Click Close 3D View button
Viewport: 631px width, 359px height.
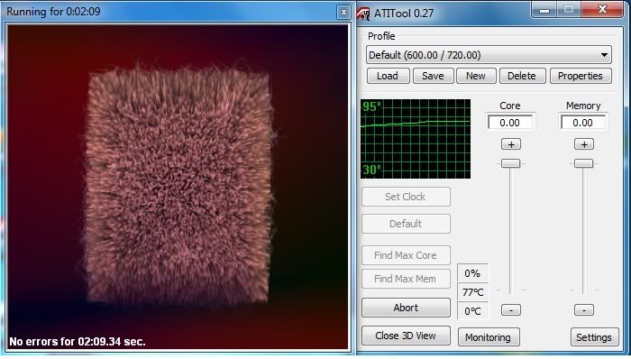(406, 336)
